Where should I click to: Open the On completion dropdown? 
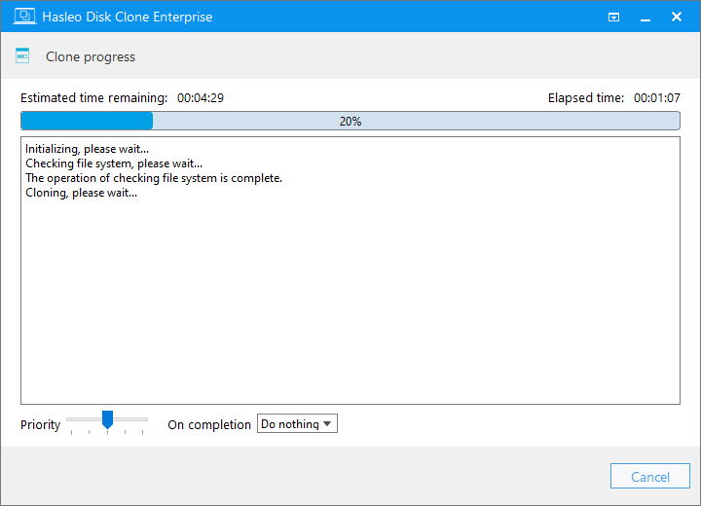tap(297, 423)
